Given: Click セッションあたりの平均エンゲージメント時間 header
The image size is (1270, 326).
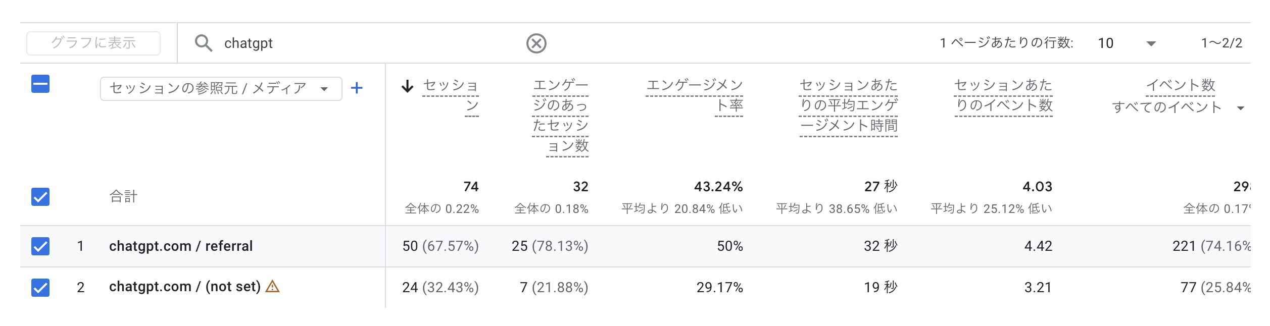Looking at the screenshot, I should [x=849, y=105].
